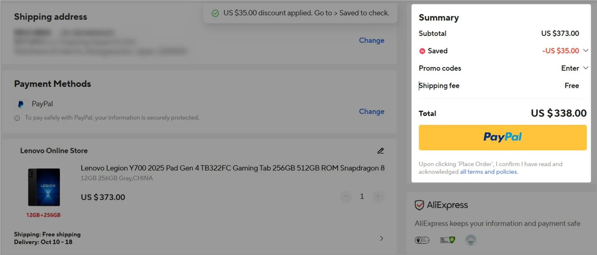This screenshot has width=597, height=255.
Task: Decrease item quantity with minus button
Action: tap(346, 196)
